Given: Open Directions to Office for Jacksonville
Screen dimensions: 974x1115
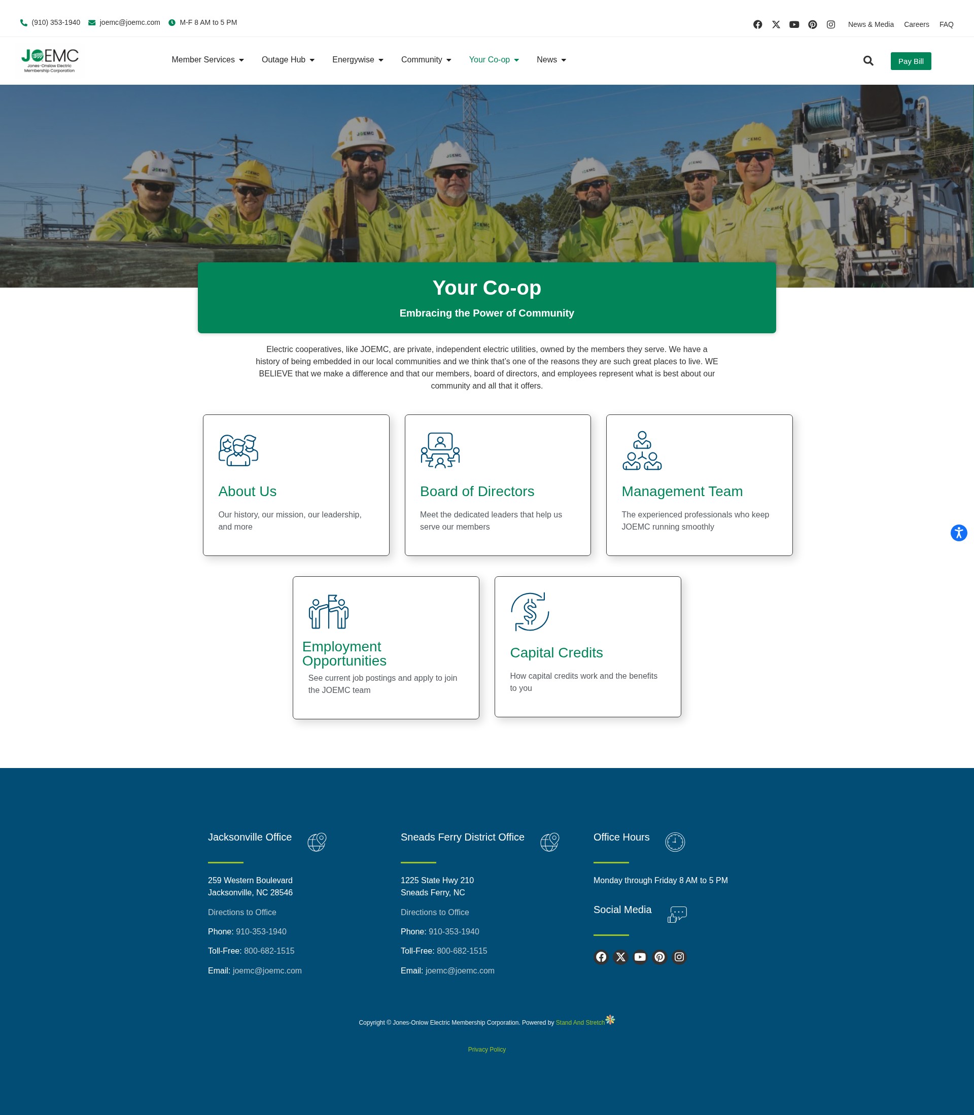Looking at the screenshot, I should click(242, 912).
